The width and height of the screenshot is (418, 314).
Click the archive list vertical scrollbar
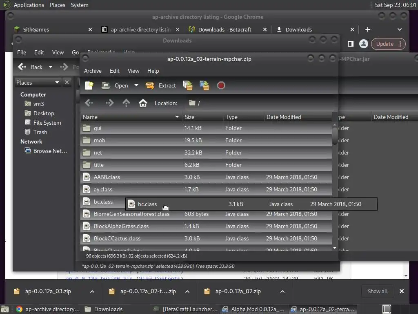tap(335, 136)
